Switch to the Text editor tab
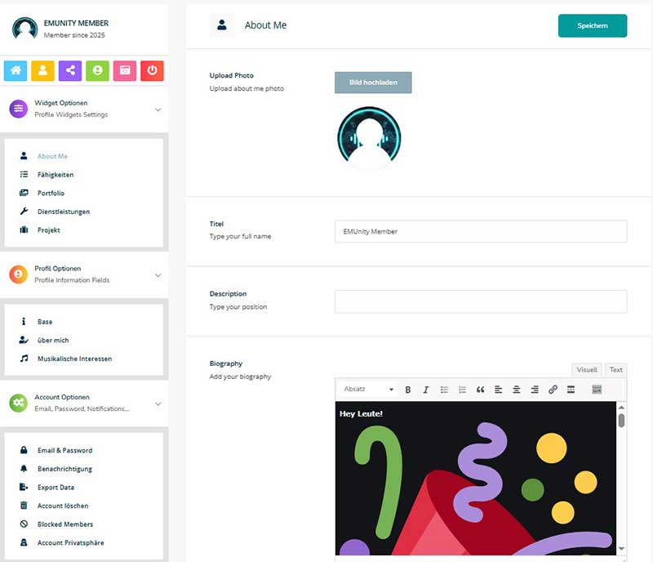The width and height of the screenshot is (653, 562). click(616, 370)
